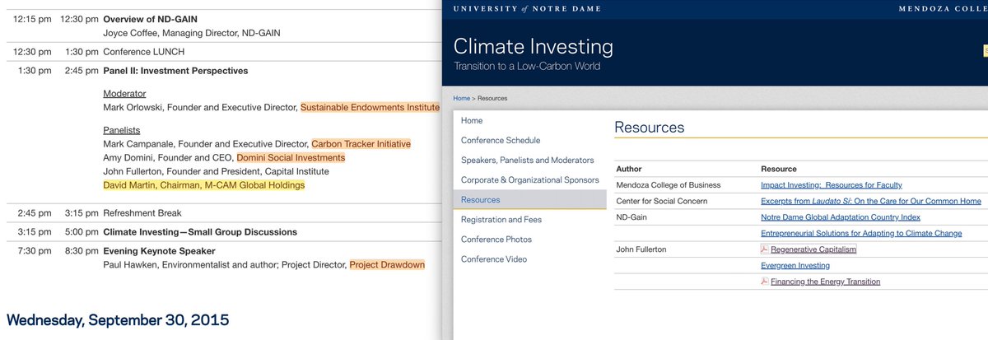Open Registration and Fees page
This screenshot has width=988, height=340.
[x=501, y=220]
